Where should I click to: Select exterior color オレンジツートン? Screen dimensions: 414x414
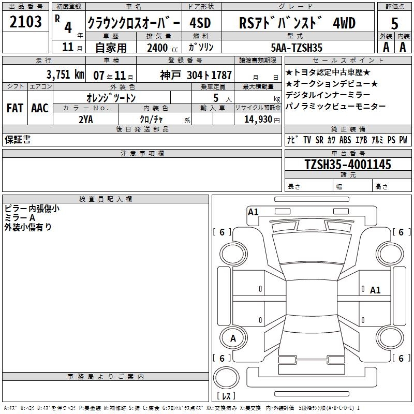click(x=111, y=98)
